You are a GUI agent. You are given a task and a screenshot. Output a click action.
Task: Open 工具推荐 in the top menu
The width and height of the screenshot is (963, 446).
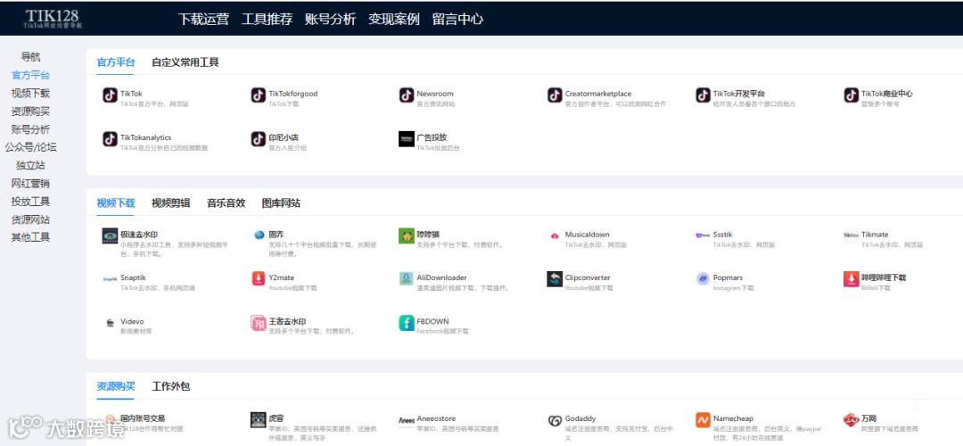pyautogui.click(x=267, y=19)
